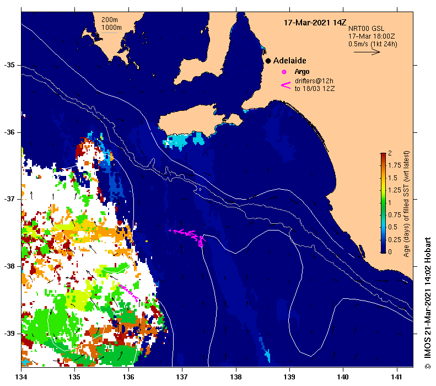The image size is (436, 386).
Task: Click the color bar tick label '1.25'
Action: point(395,190)
